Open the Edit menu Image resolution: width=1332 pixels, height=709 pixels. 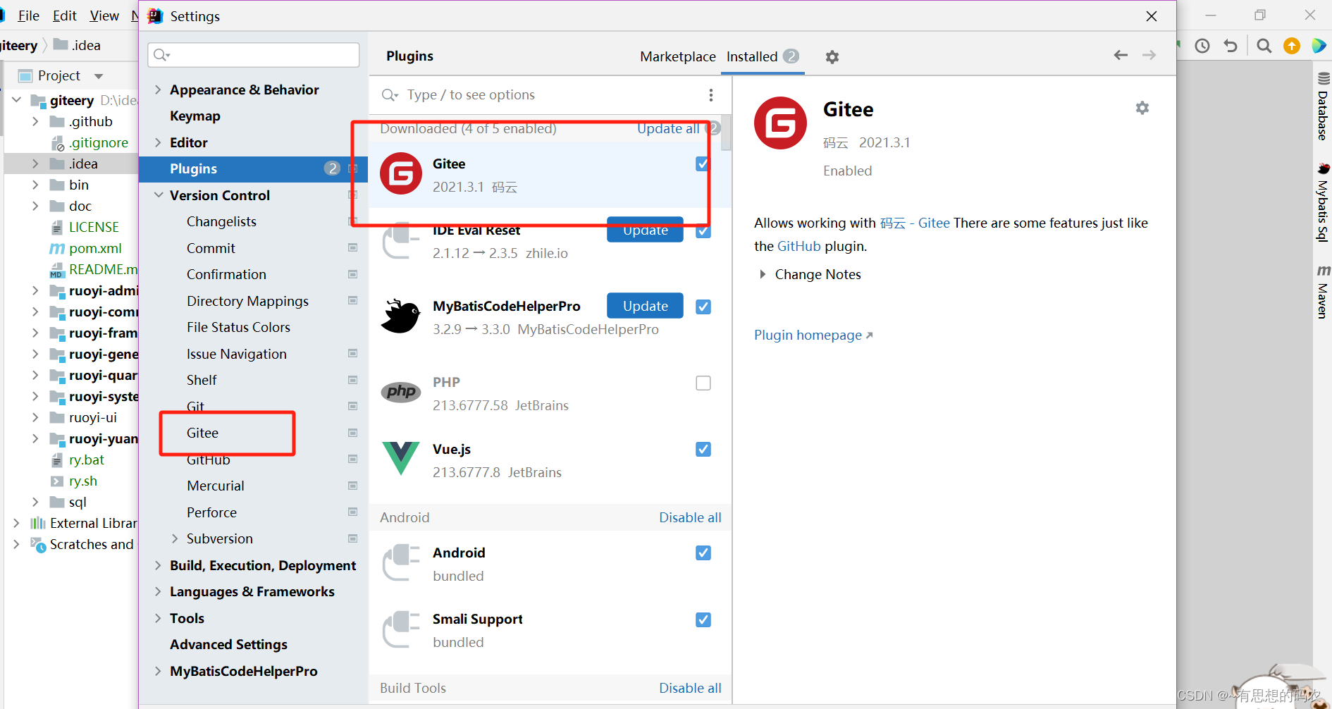65,16
